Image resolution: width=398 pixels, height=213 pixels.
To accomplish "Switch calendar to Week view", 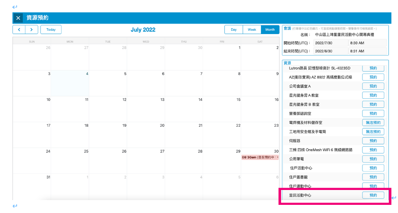I will click(x=252, y=30).
